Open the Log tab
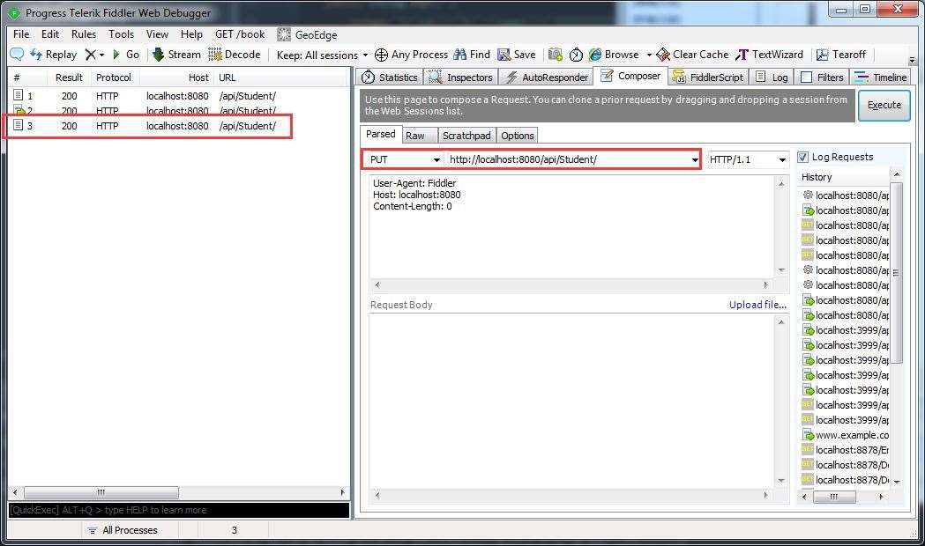This screenshot has height=546, width=925. point(772,77)
